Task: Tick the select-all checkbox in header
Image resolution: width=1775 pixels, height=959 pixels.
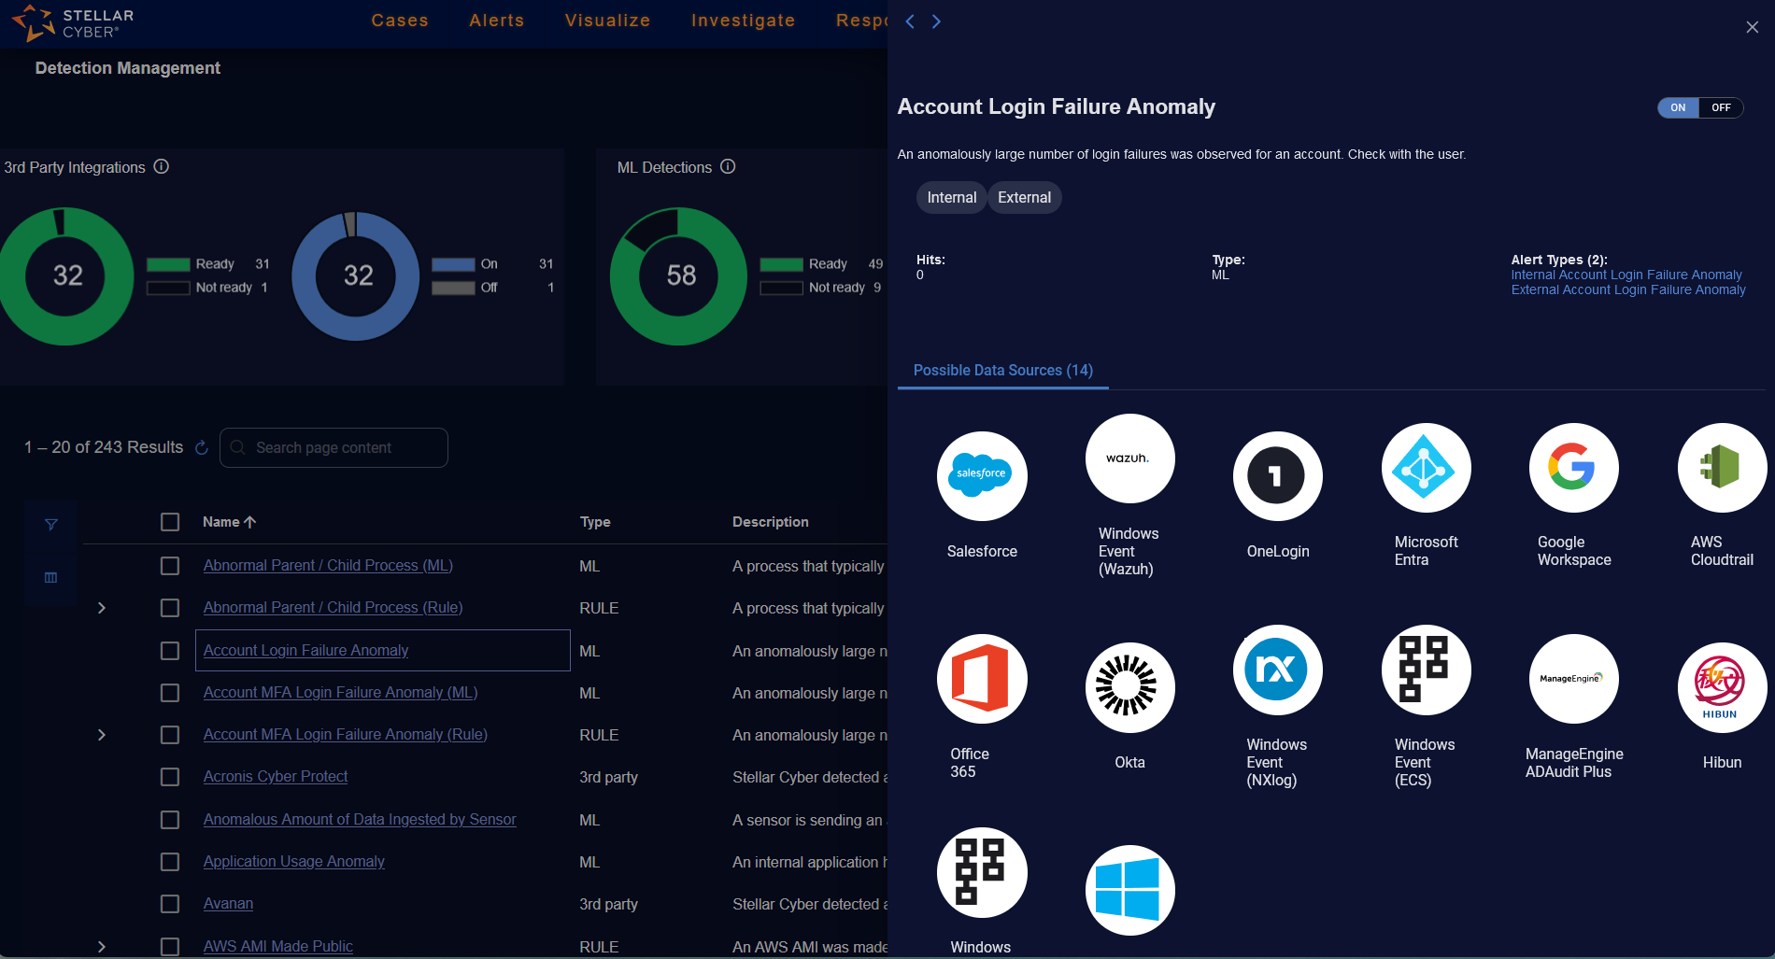Action: point(170,522)
